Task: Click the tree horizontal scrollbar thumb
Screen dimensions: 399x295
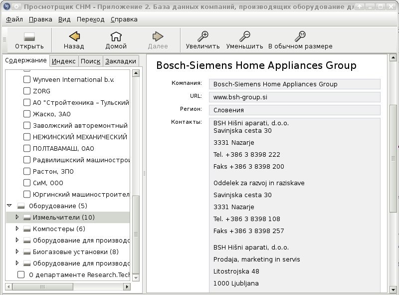Action: (x=43, y=287)
